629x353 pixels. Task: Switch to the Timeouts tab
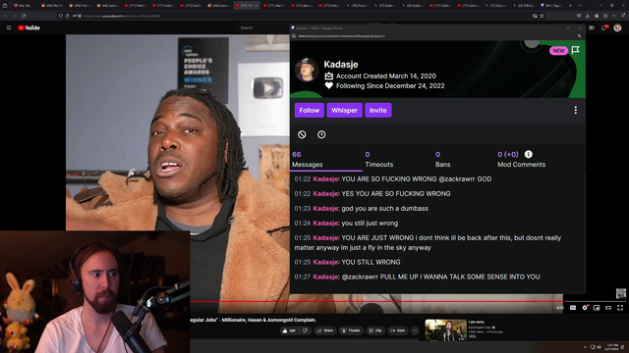click(x=378, y=159)
